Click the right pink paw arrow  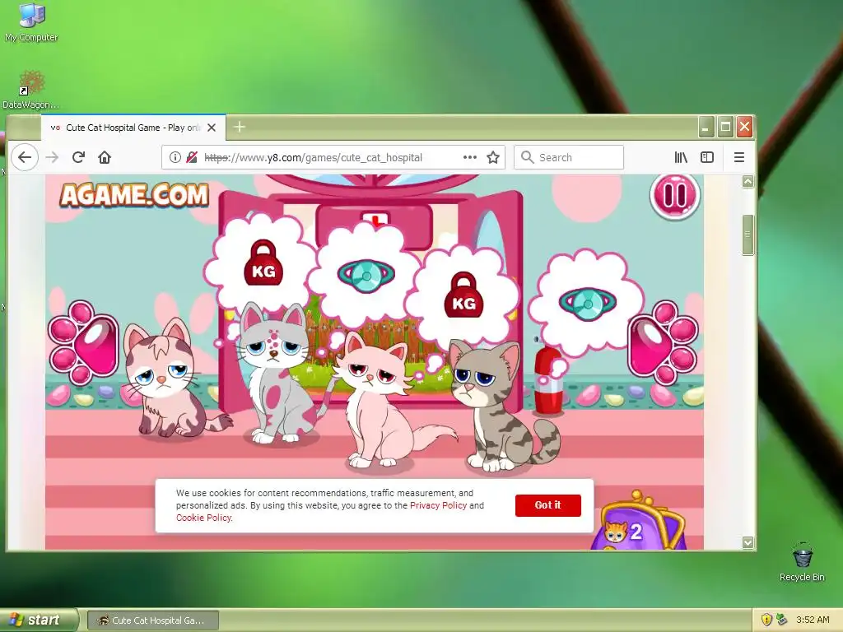[x=663, y=342]
